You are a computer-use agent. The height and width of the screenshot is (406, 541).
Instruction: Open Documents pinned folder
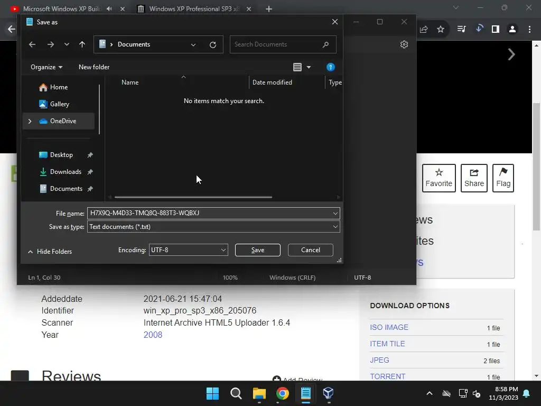(x=66, y=189)
